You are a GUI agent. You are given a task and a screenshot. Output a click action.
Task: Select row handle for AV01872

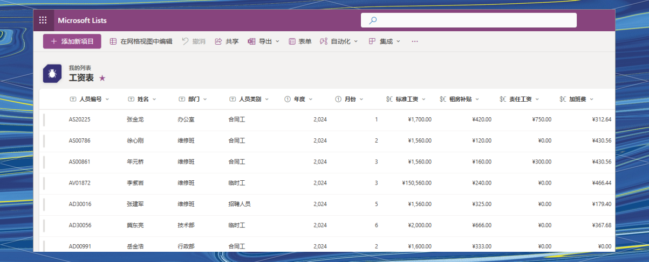[44, 183]
